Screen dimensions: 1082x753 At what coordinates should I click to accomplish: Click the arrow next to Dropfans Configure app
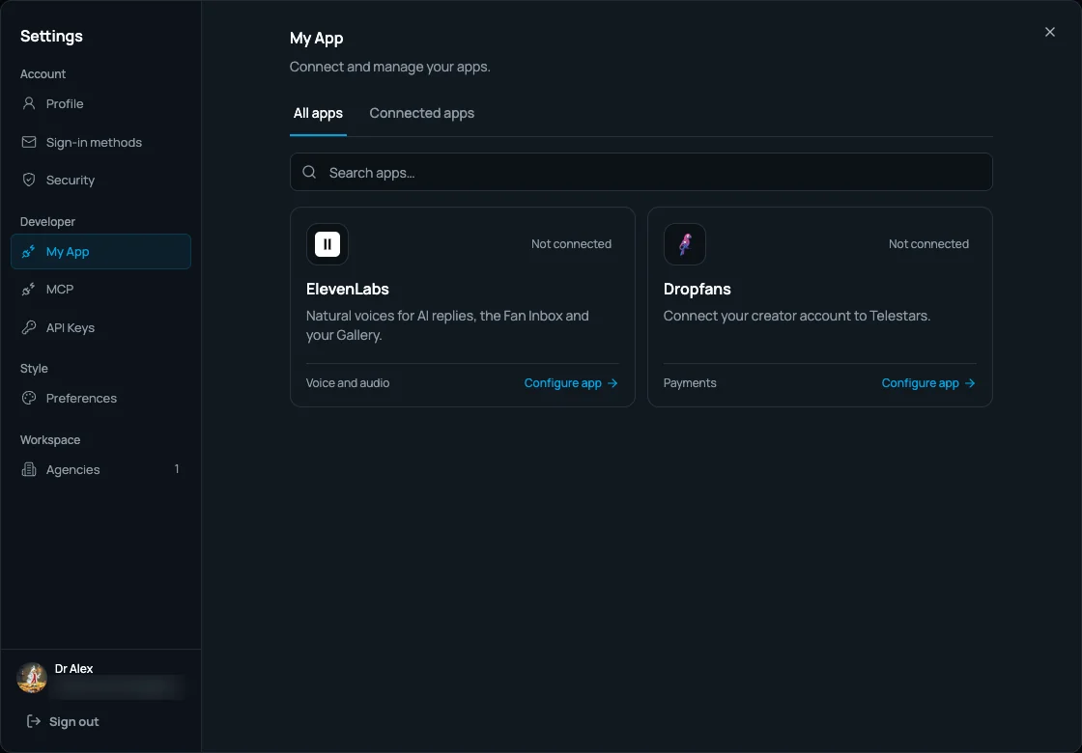tap(970, 382)
